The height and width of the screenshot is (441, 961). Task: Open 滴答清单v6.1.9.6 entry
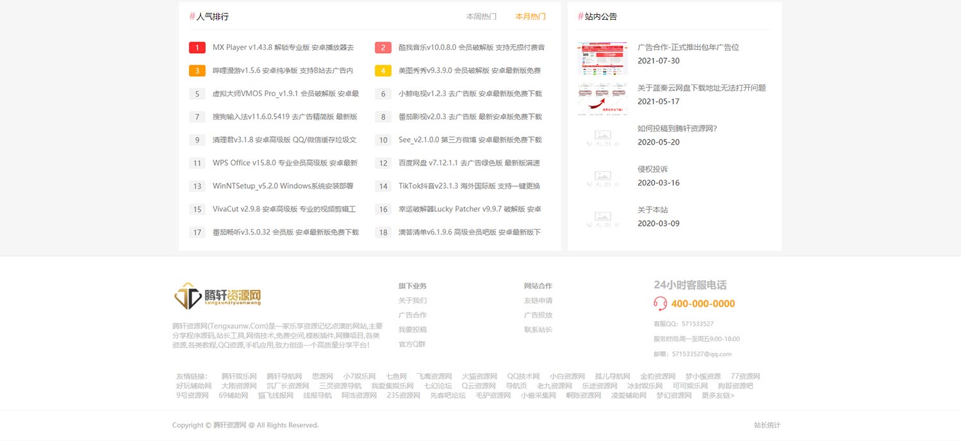(470, 232)
